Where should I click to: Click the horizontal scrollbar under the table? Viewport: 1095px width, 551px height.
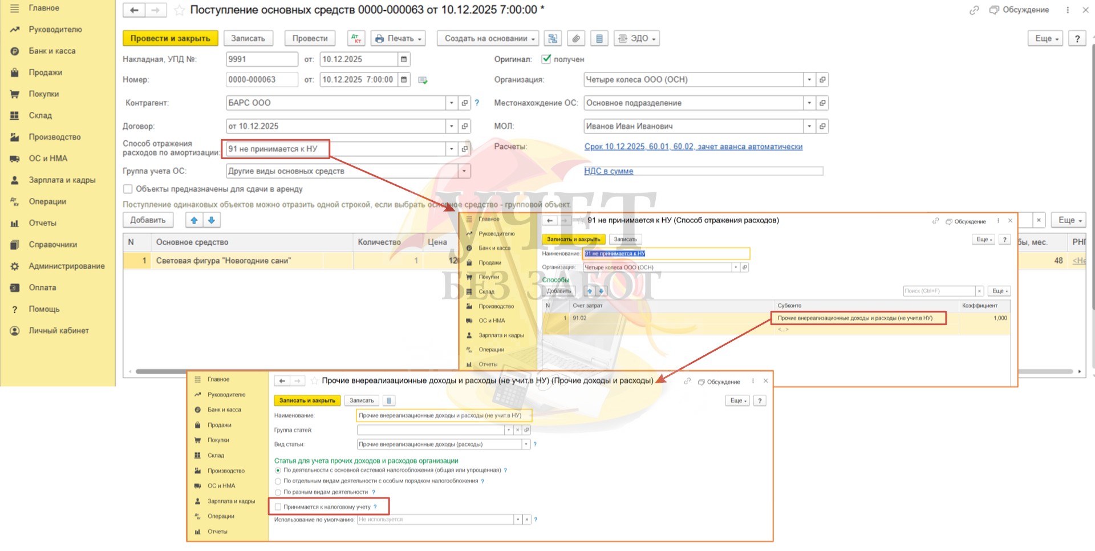tap(160, 371)
